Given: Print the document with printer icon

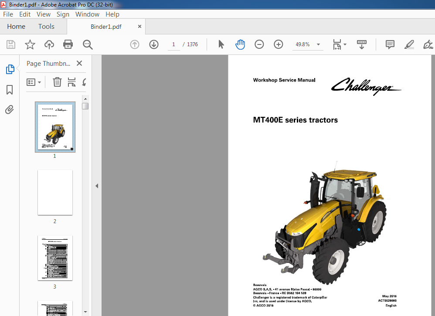Looking at the screenshot, I should (x=68, y=44).
